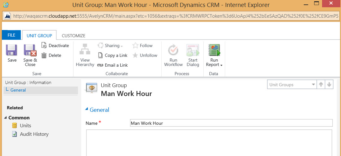Click the Dynamics CRM favicon in address bar
This screenshot has width=341, height=156.
pos(8,16)
